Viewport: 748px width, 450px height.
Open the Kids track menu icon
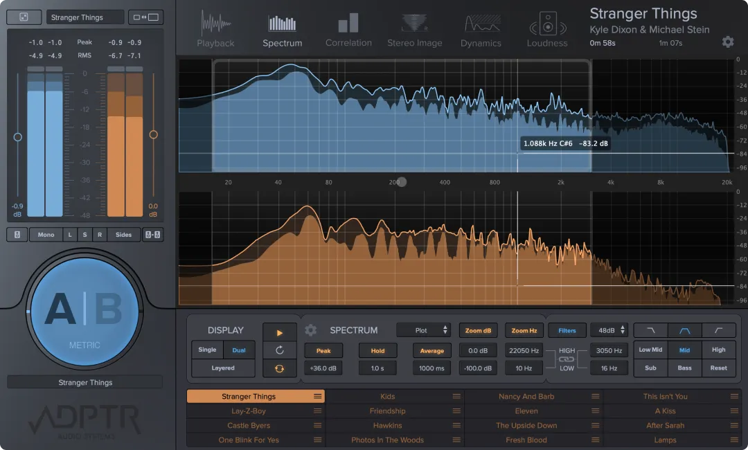pos(456,396)
